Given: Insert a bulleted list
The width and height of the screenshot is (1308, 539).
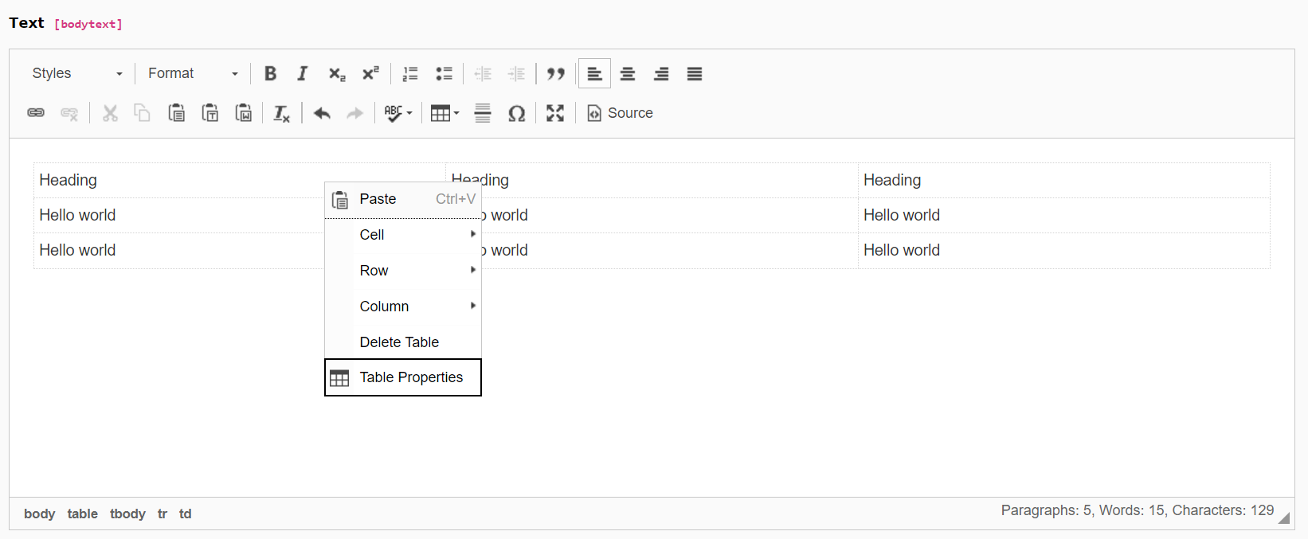Looking at the screenshot, I should (x=444, y=73).
